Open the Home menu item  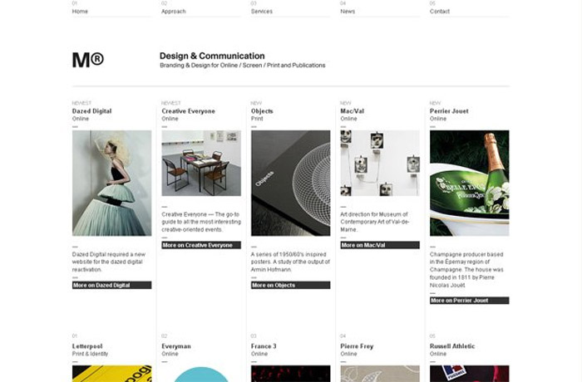click(80, 12)
